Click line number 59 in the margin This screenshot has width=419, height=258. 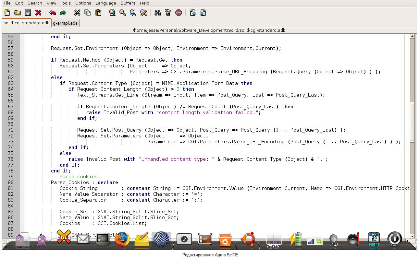[x=10, y=60]
